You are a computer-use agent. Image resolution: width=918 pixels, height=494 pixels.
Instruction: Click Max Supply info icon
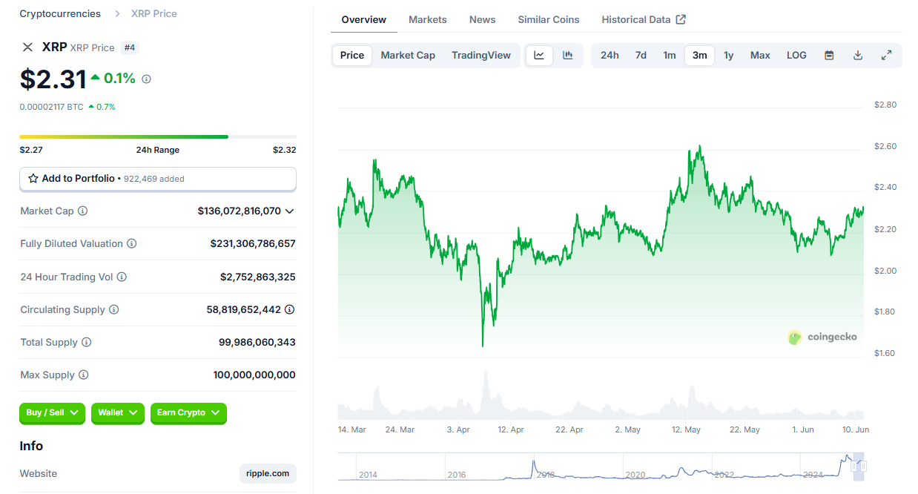(x=83, y=375)
